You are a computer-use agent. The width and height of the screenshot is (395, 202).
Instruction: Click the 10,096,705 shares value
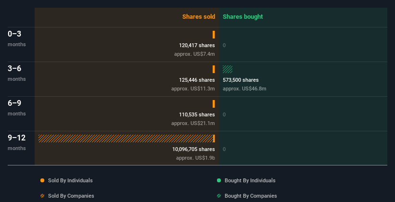[x=193, y=149]
